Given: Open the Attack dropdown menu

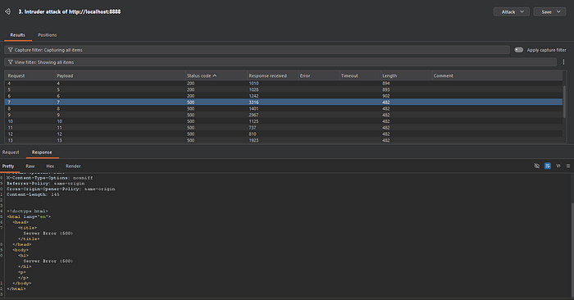Looking at the screenshot, I should pyautogui.click(x=512, y=11).
